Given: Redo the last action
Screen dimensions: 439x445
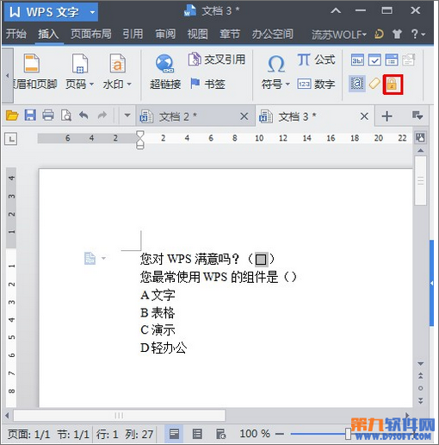Looking at the screenshot, I should 102,116.
